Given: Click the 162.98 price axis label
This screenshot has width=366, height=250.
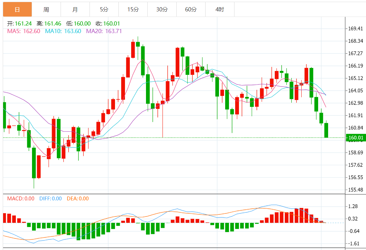Looking at the screenshot, I should tap(355, 103).
